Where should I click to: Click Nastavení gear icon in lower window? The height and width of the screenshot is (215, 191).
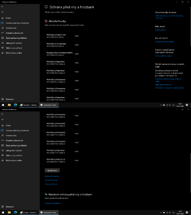tap(3, 207)
